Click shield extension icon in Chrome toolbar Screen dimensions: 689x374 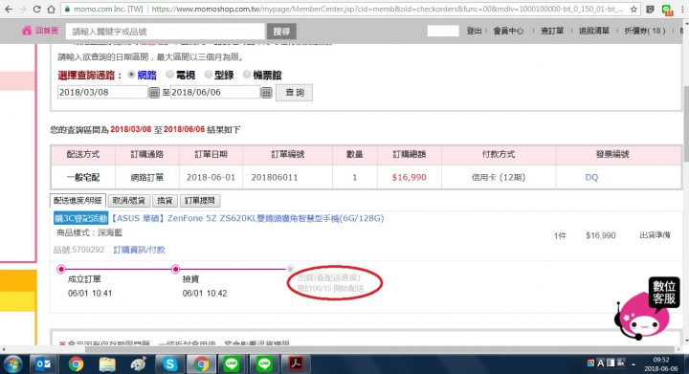tap(651, 9)
